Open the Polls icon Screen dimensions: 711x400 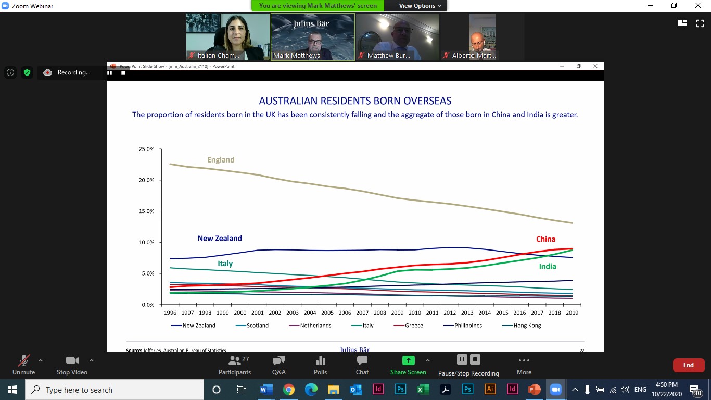pyautogui.click(x=320, y=365)
